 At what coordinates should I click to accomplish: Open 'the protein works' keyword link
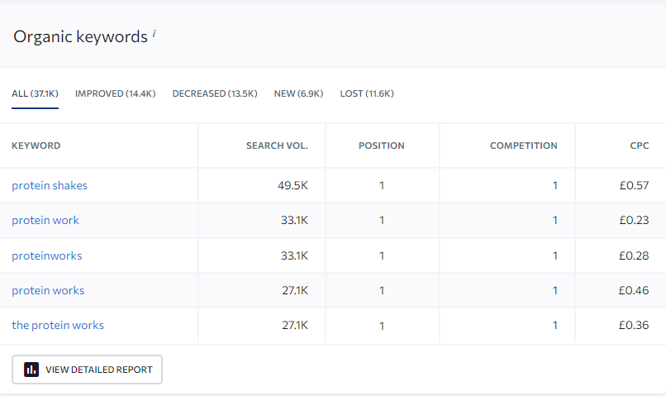point(58,326)
